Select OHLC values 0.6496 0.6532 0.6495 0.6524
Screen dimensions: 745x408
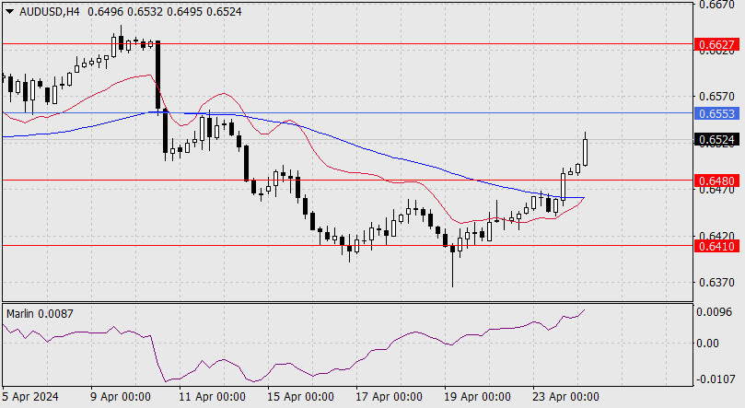tap(165, 12)
